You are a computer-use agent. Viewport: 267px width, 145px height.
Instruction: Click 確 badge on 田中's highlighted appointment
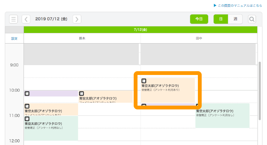pyautogui.click(x=144, y=81)
